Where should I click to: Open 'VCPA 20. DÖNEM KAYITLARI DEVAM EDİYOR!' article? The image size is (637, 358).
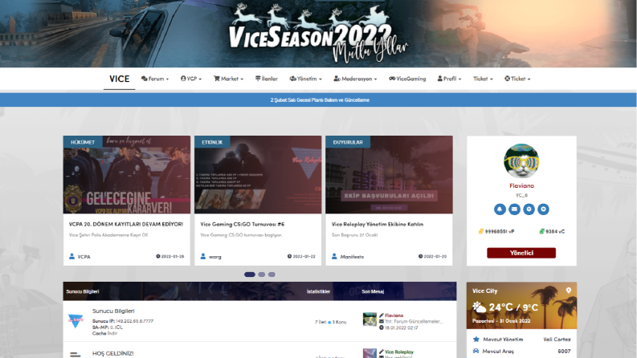126,224
